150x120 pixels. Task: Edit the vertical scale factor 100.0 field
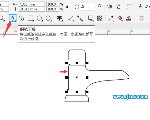click(53, 9)
